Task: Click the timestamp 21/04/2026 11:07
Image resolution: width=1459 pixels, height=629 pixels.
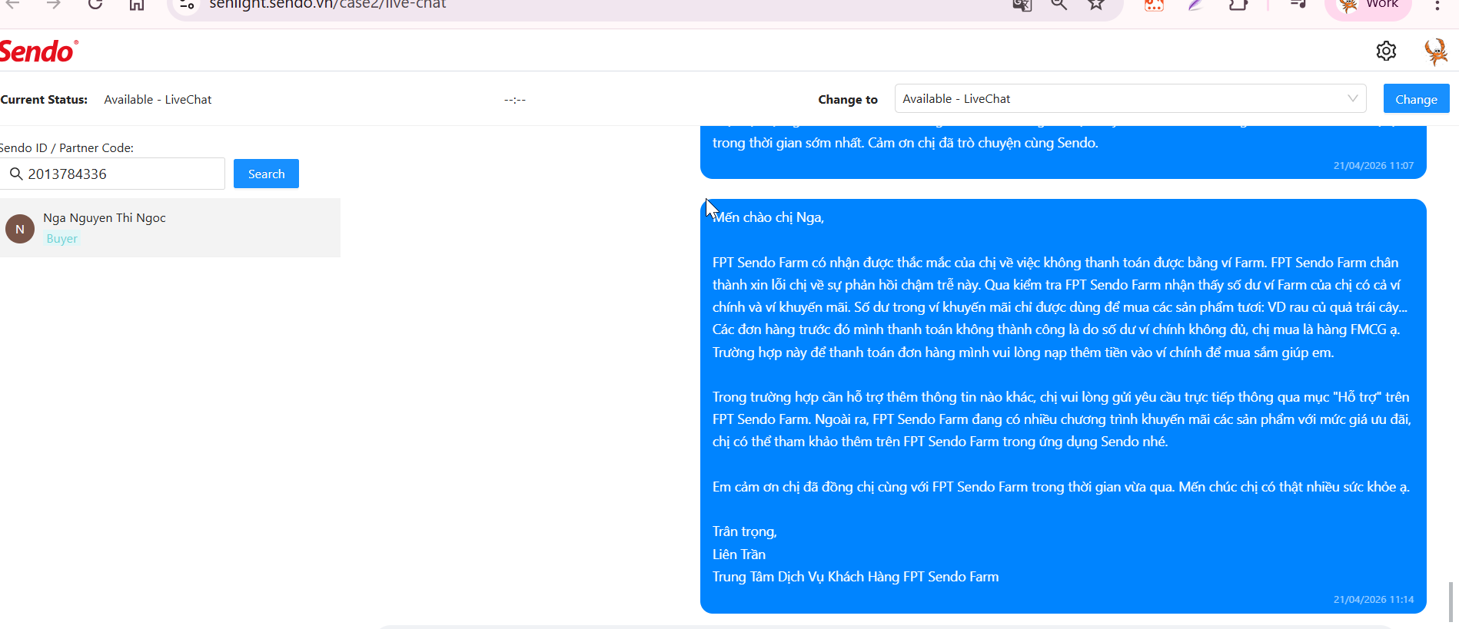Action: (x=1374, y=165)
